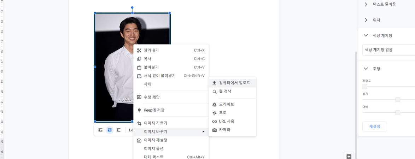Collapse the 색상 재지정 section
The image size is (415, 159).
click(366, 35)
